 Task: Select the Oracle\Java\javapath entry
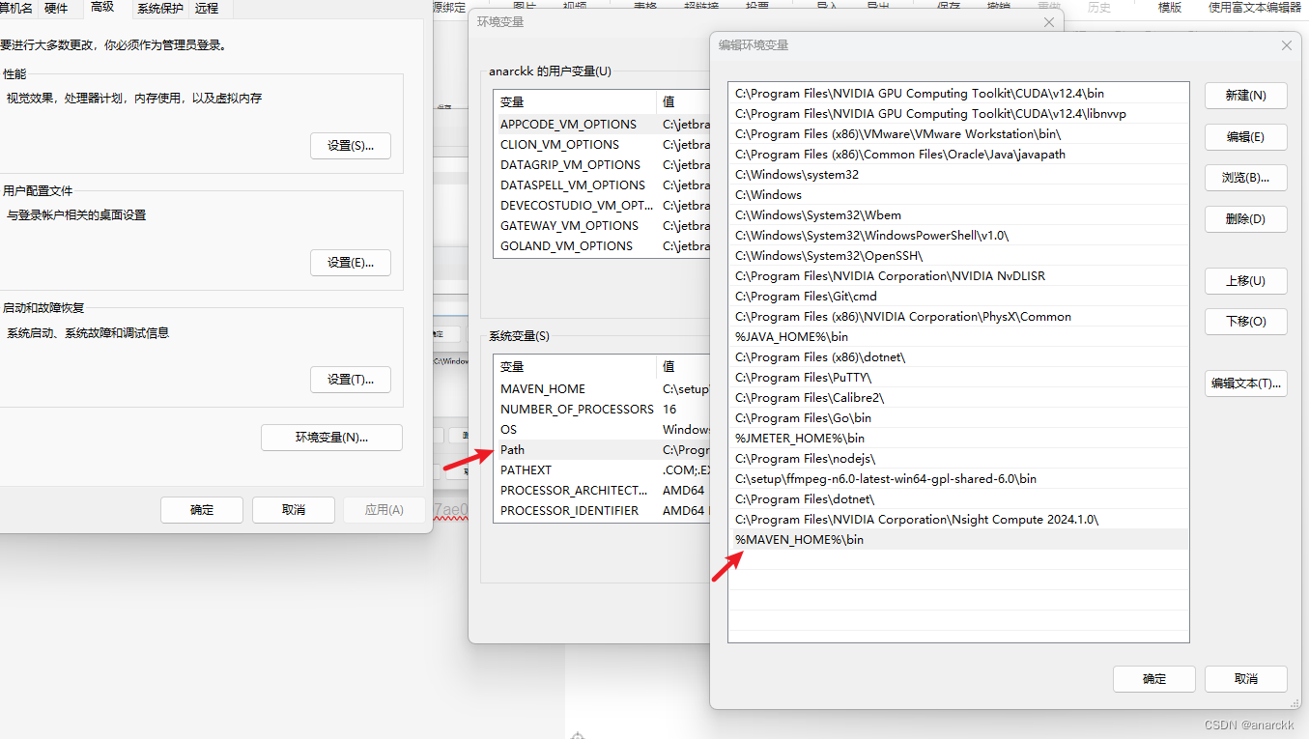point(958,155)
